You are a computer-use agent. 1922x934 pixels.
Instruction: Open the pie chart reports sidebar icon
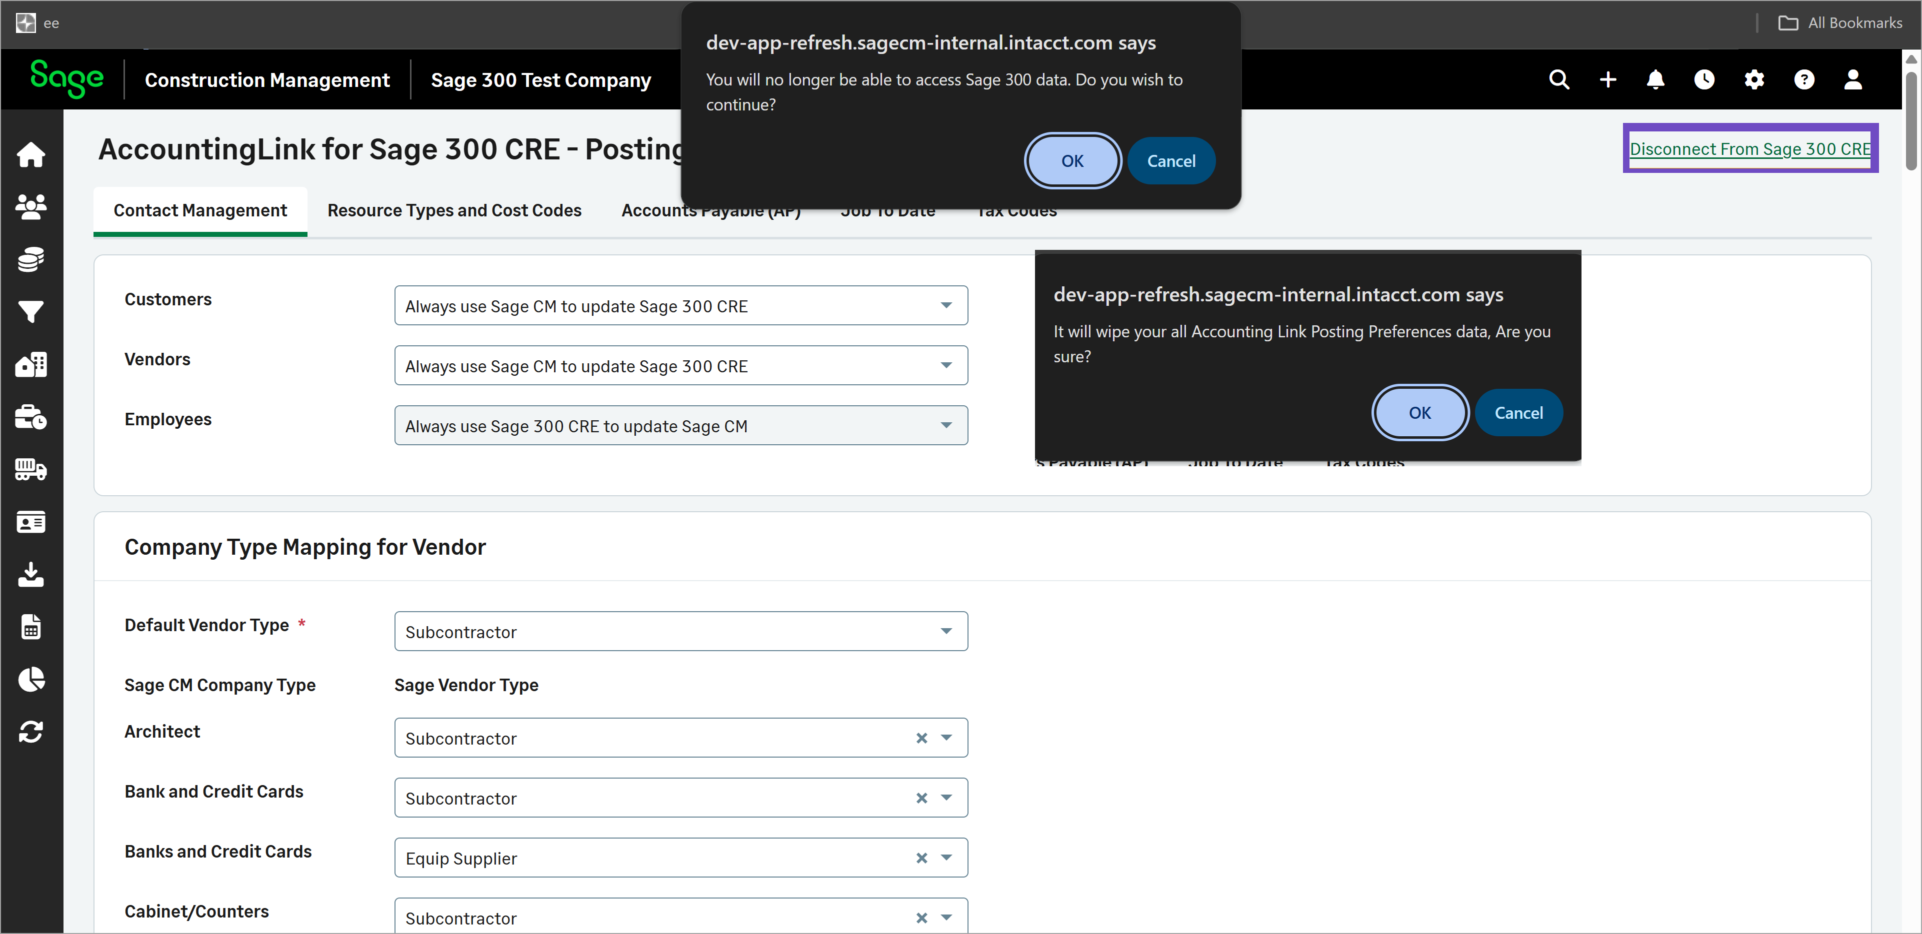(x=31, y=679)
